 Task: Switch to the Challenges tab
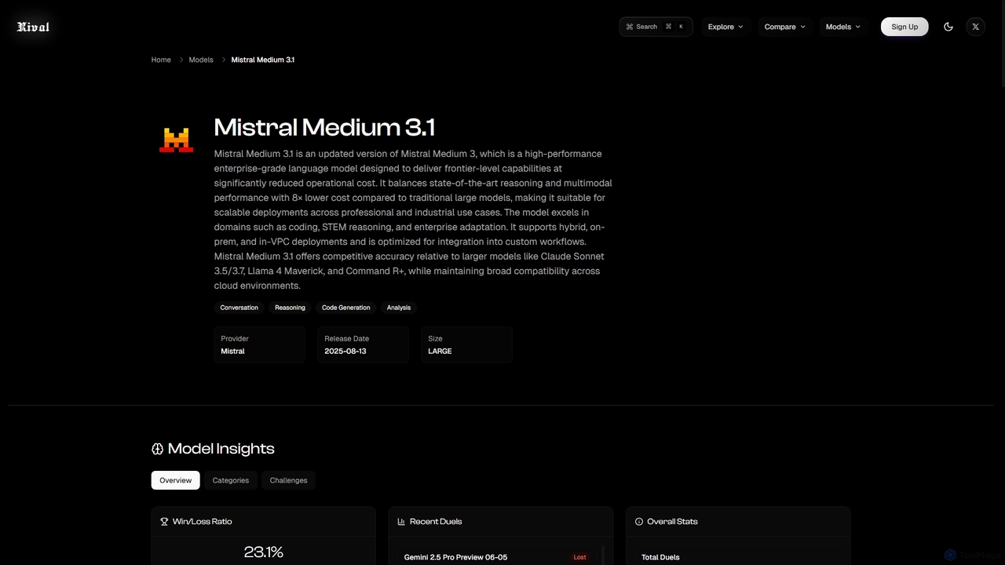tap(289, 480)
